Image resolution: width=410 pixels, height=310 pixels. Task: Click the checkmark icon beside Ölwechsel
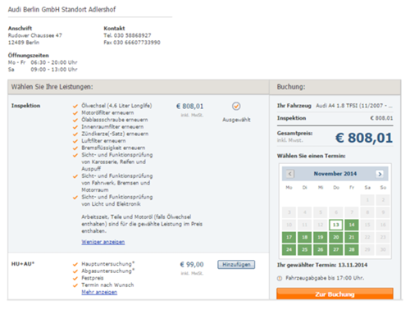pyautogui.click(x=75, y=106)
